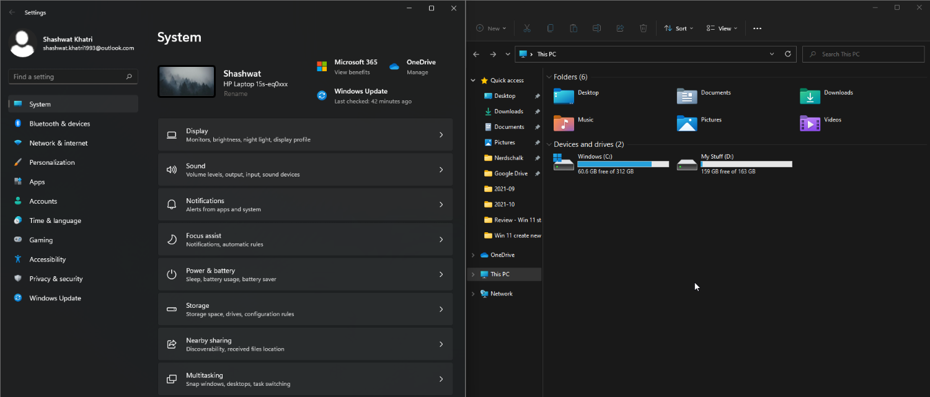The height and width of the screenshot is (397, 930).
Task: Collapse the Folders (6) section
Action: click(549, 77)
